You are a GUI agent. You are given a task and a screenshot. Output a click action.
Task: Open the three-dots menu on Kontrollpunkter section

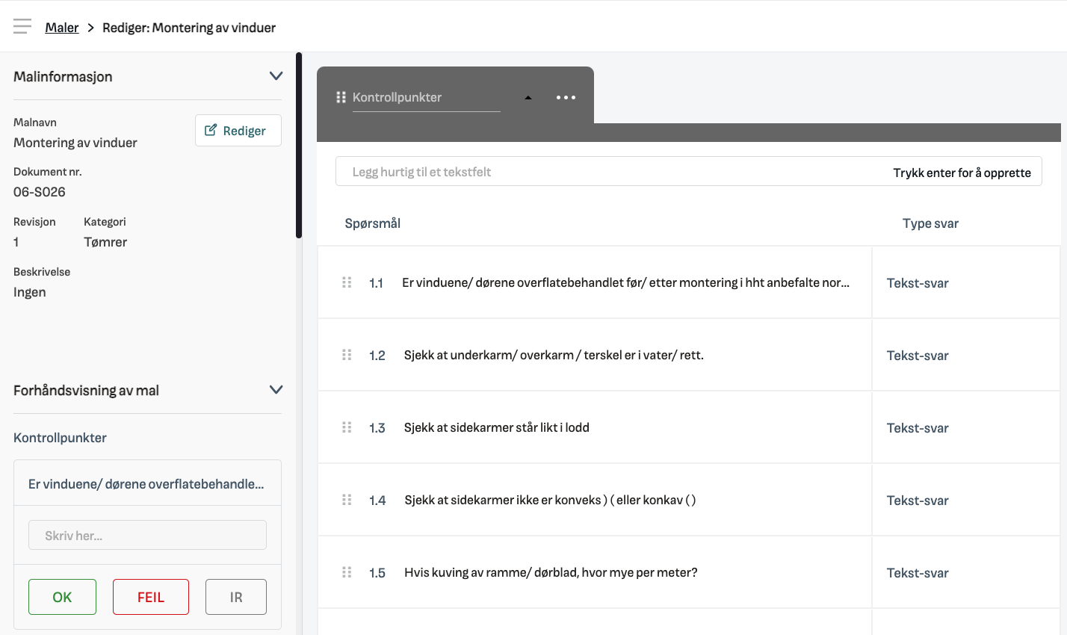point(566,97)
